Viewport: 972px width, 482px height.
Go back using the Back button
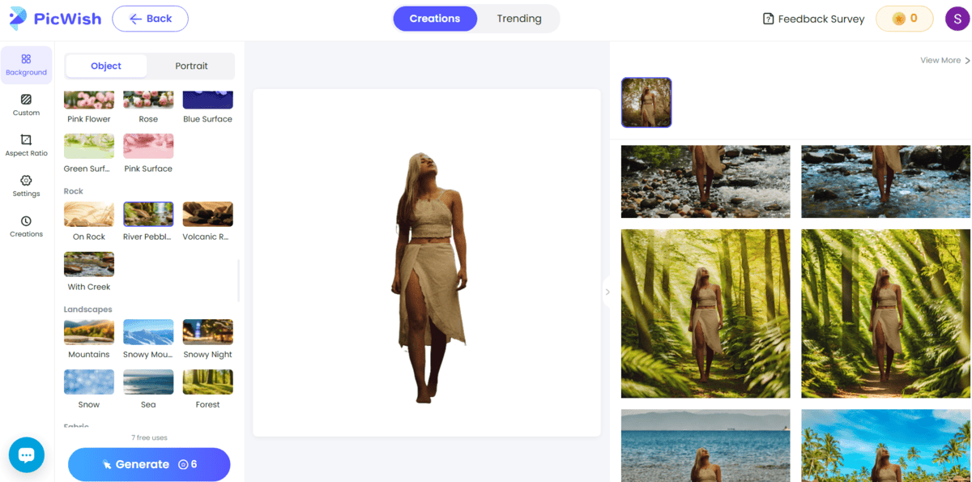(x=150, y=19)
